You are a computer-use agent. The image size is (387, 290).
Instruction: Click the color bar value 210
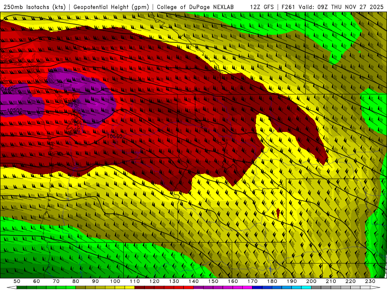(x=331, y=281)
